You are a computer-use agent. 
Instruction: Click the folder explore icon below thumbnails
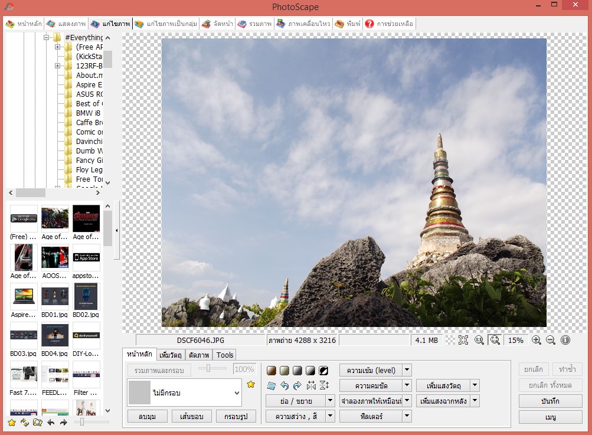[x=37, y=423]
